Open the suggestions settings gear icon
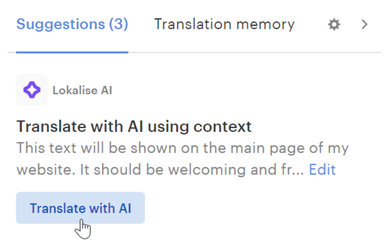Screen dimensions: 390x251 pos(334,25)
